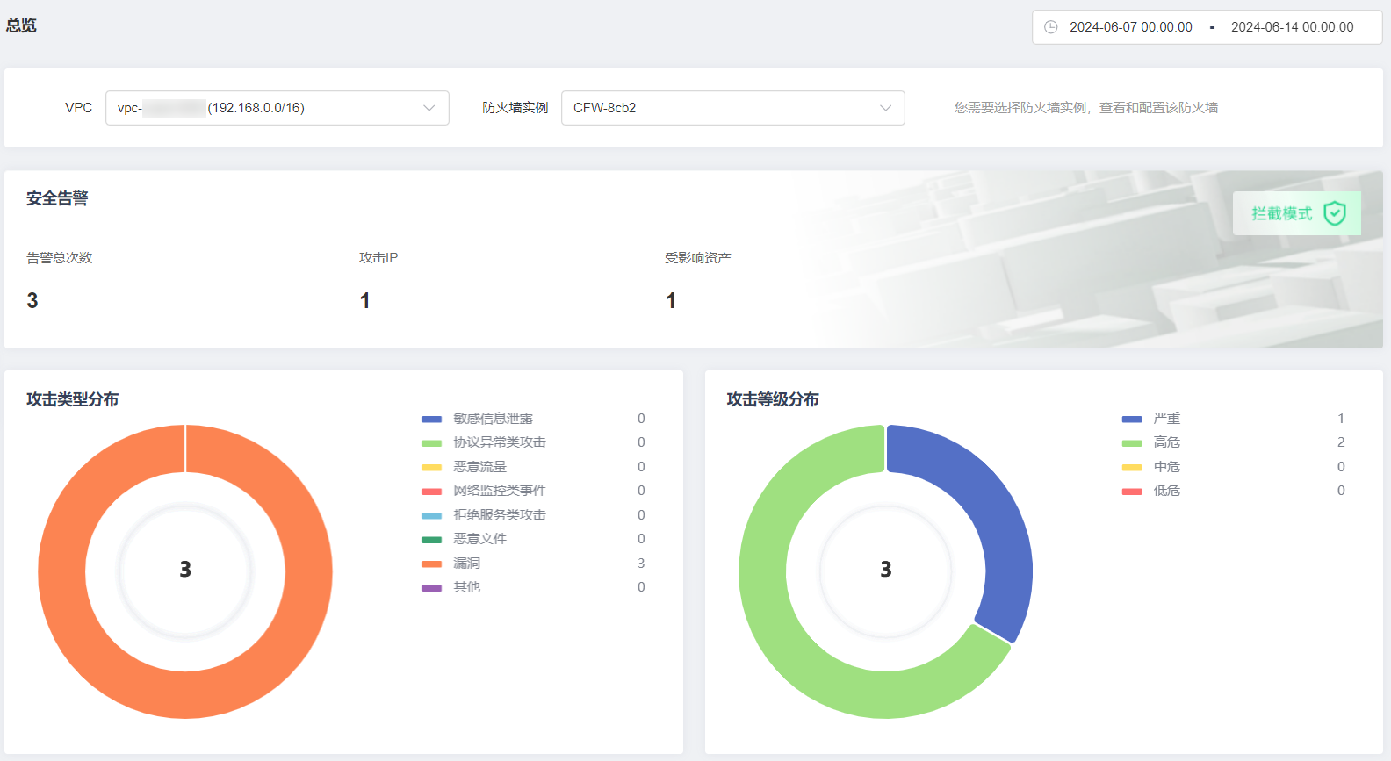Toggle the 中危 severity legend label
1391x761 pixels.
coord(1167,467)
